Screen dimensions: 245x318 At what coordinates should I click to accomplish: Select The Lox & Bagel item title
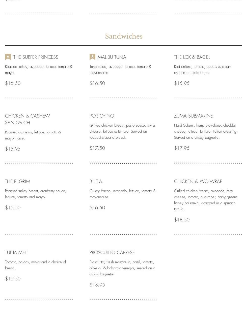click(192, 57)
